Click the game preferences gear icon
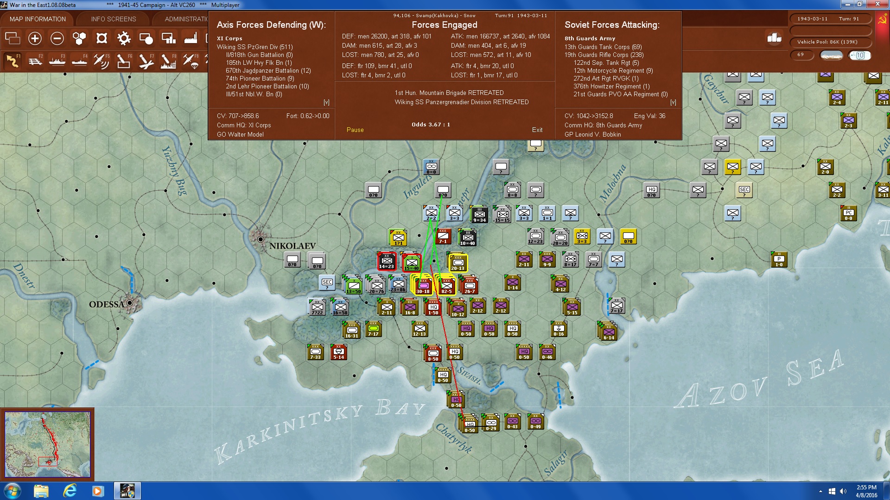The height and width of the screenshot is (500, 890). click(124, 39)
